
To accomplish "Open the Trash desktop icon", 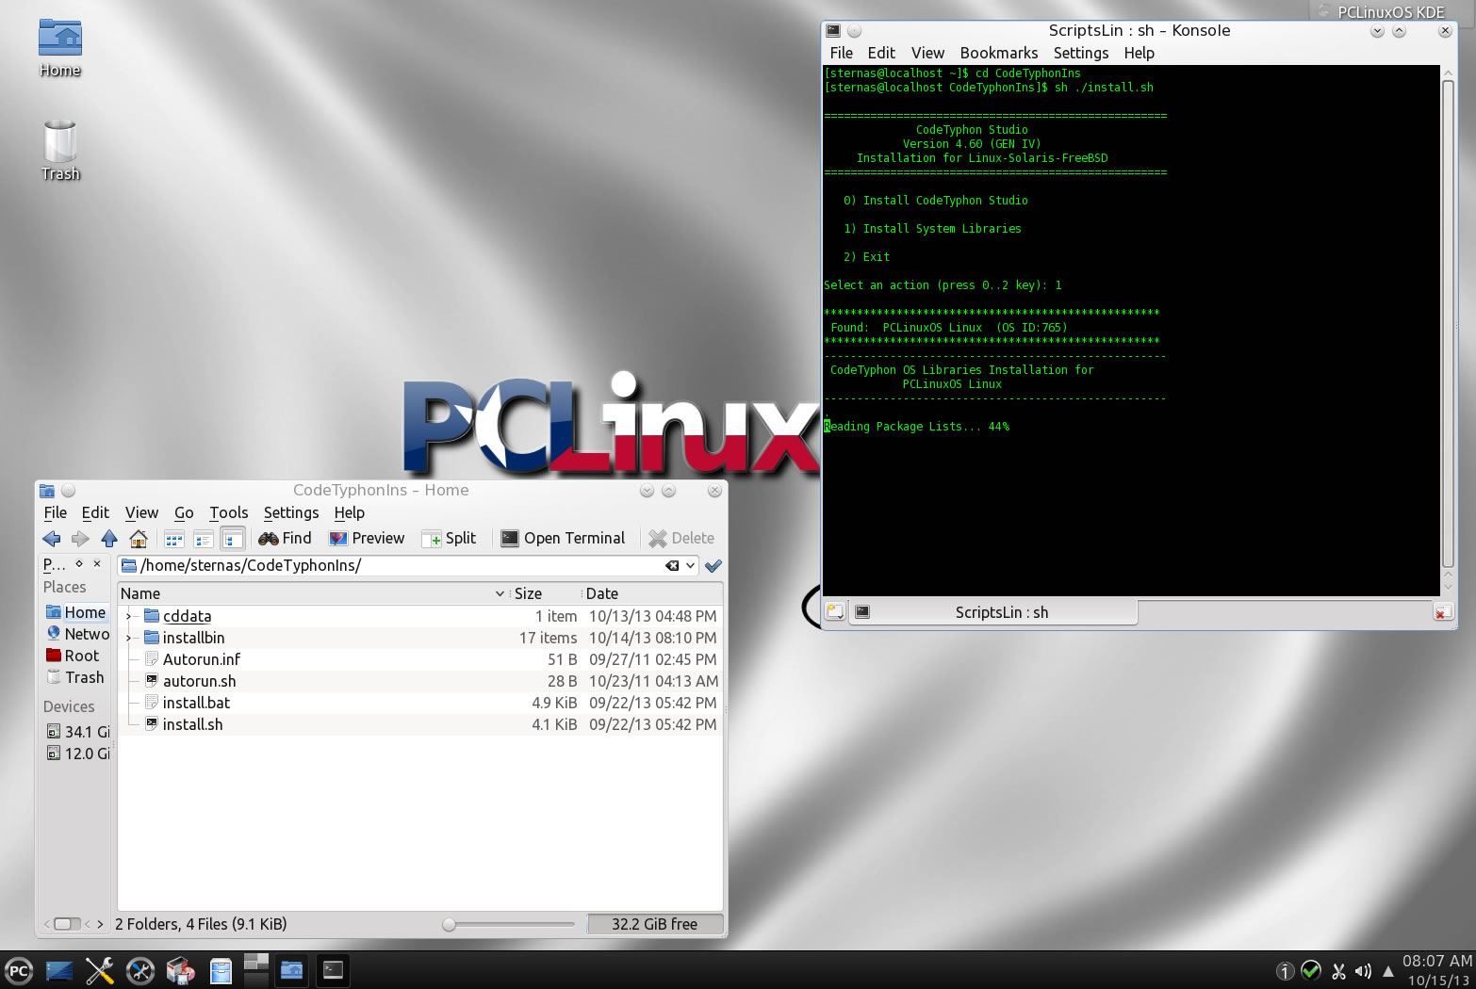I will pyautogui.click(x=60, y=151).
